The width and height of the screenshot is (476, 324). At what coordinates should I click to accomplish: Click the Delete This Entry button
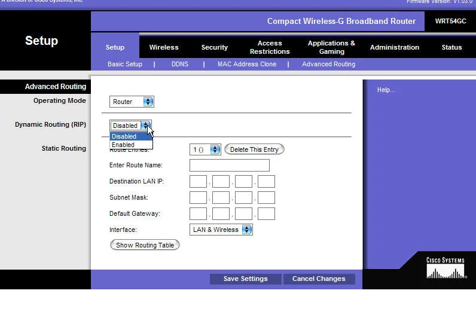pos(254,149)
